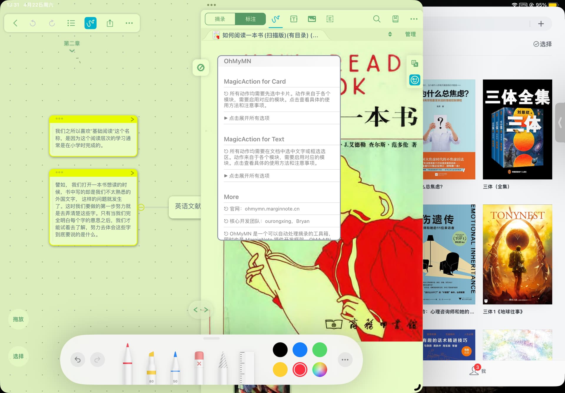Choose the image area excerpt tool
The height and width of the screenshot is (393, 565).
click(312, 19)
